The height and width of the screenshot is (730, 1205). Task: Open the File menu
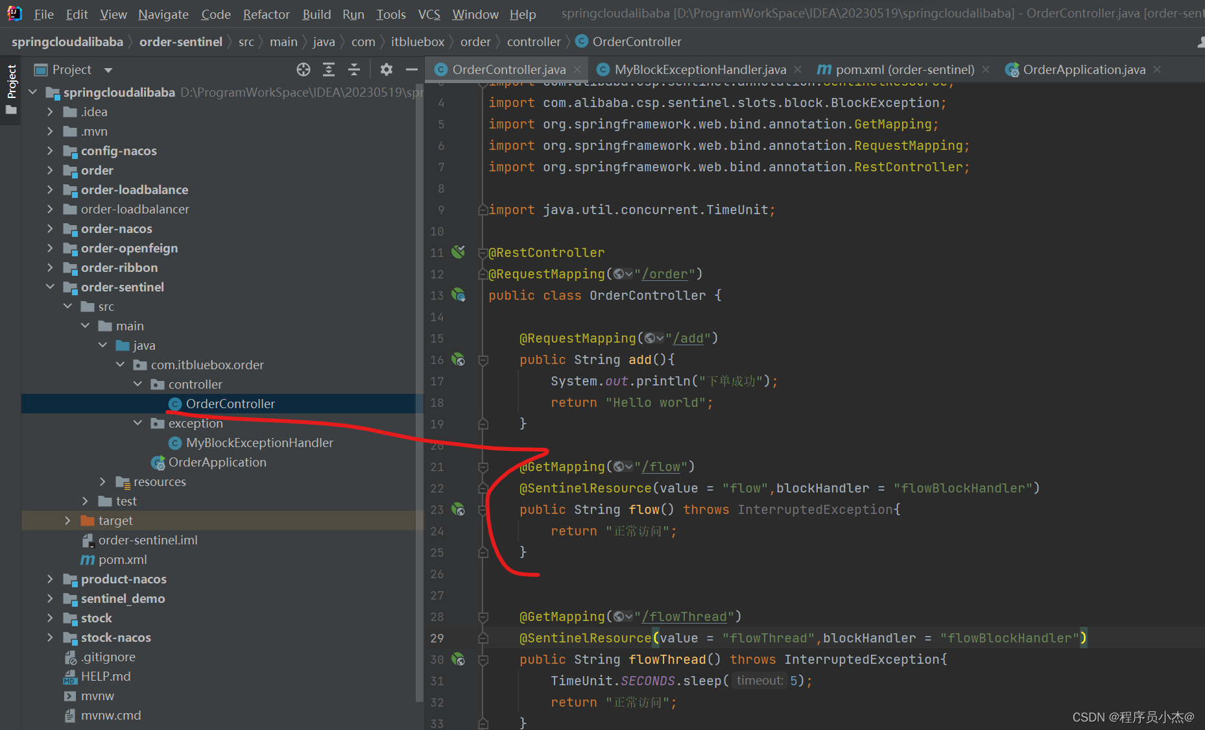click(x=43, y=14)
